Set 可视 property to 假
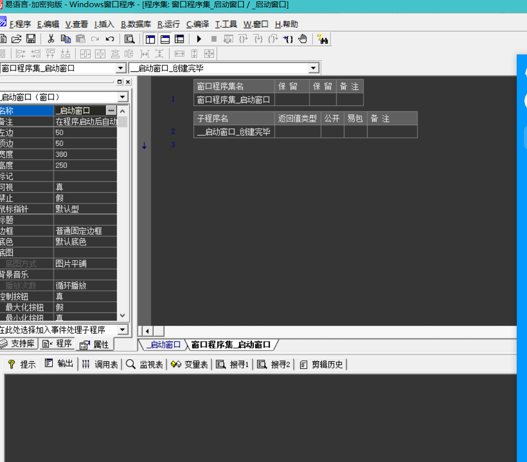Screen dimensions: 527x462 (85, 188)
